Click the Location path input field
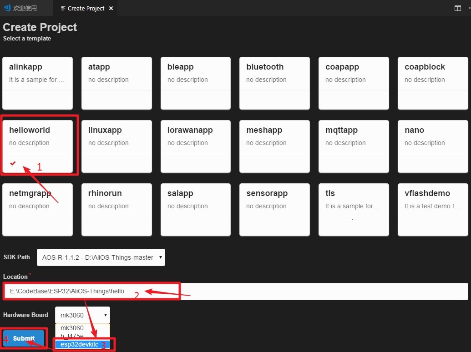471x352 pixels. (x=236, y=291)
